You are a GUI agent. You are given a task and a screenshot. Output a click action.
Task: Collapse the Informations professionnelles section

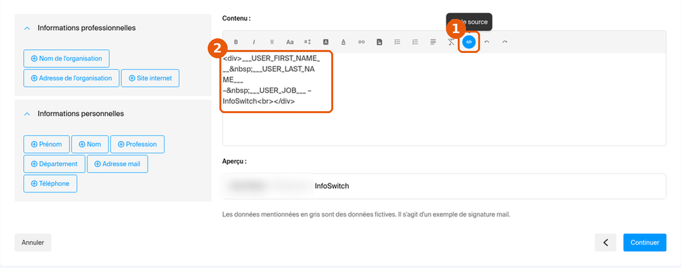[x=27, y=28]
